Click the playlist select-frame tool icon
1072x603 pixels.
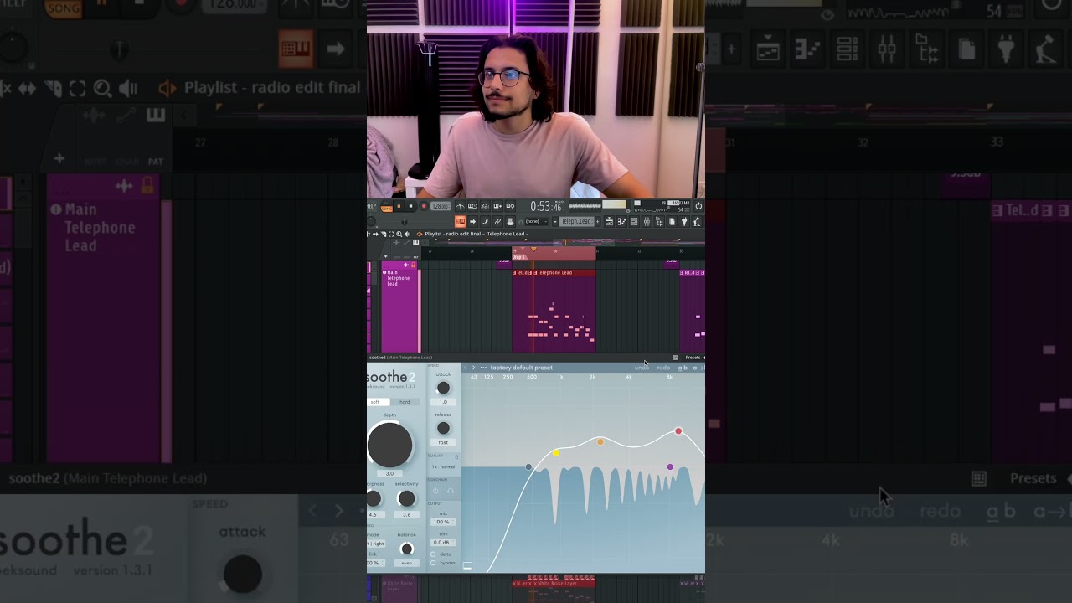tap(391, 234)
